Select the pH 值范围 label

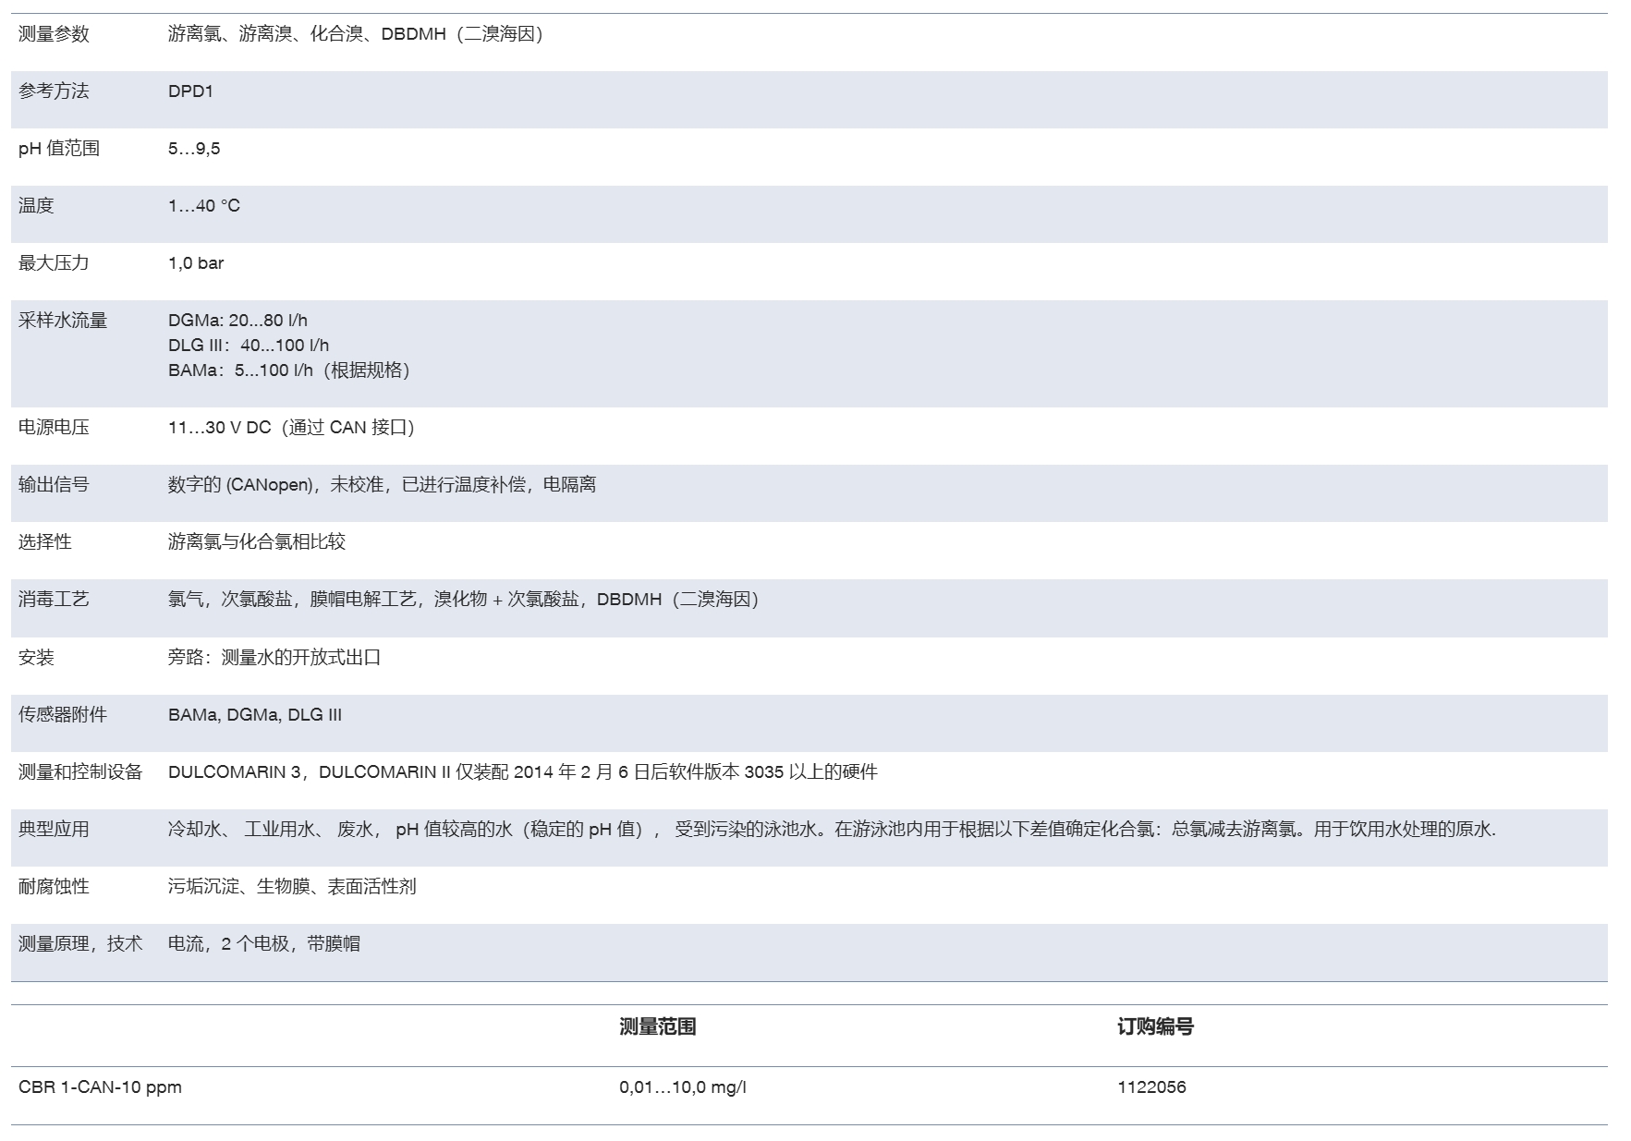point(59,149)
